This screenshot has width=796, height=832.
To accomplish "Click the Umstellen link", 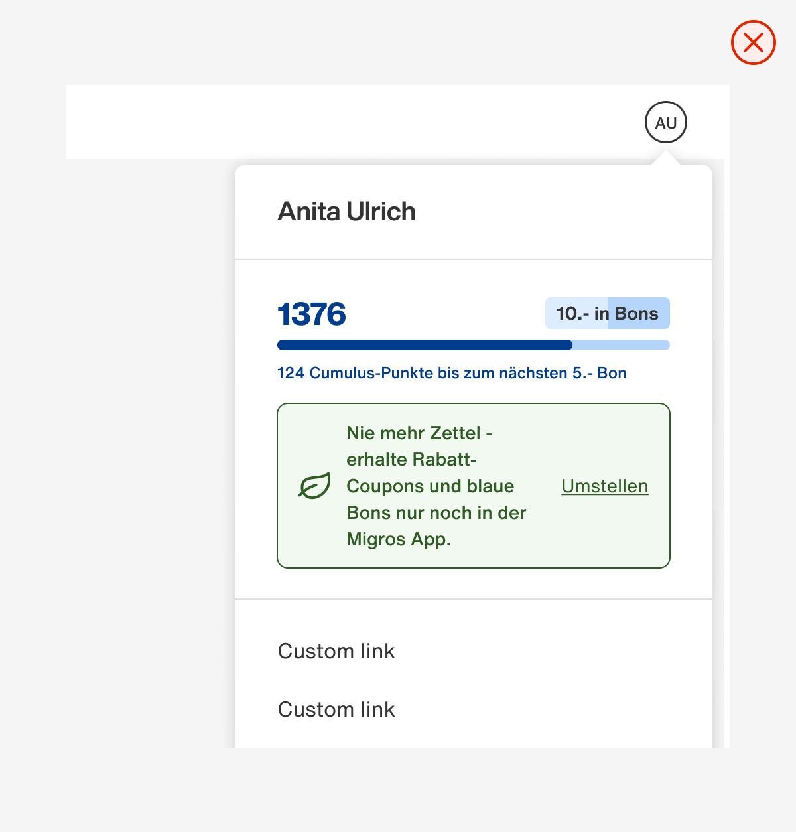I will coord(605,486).
